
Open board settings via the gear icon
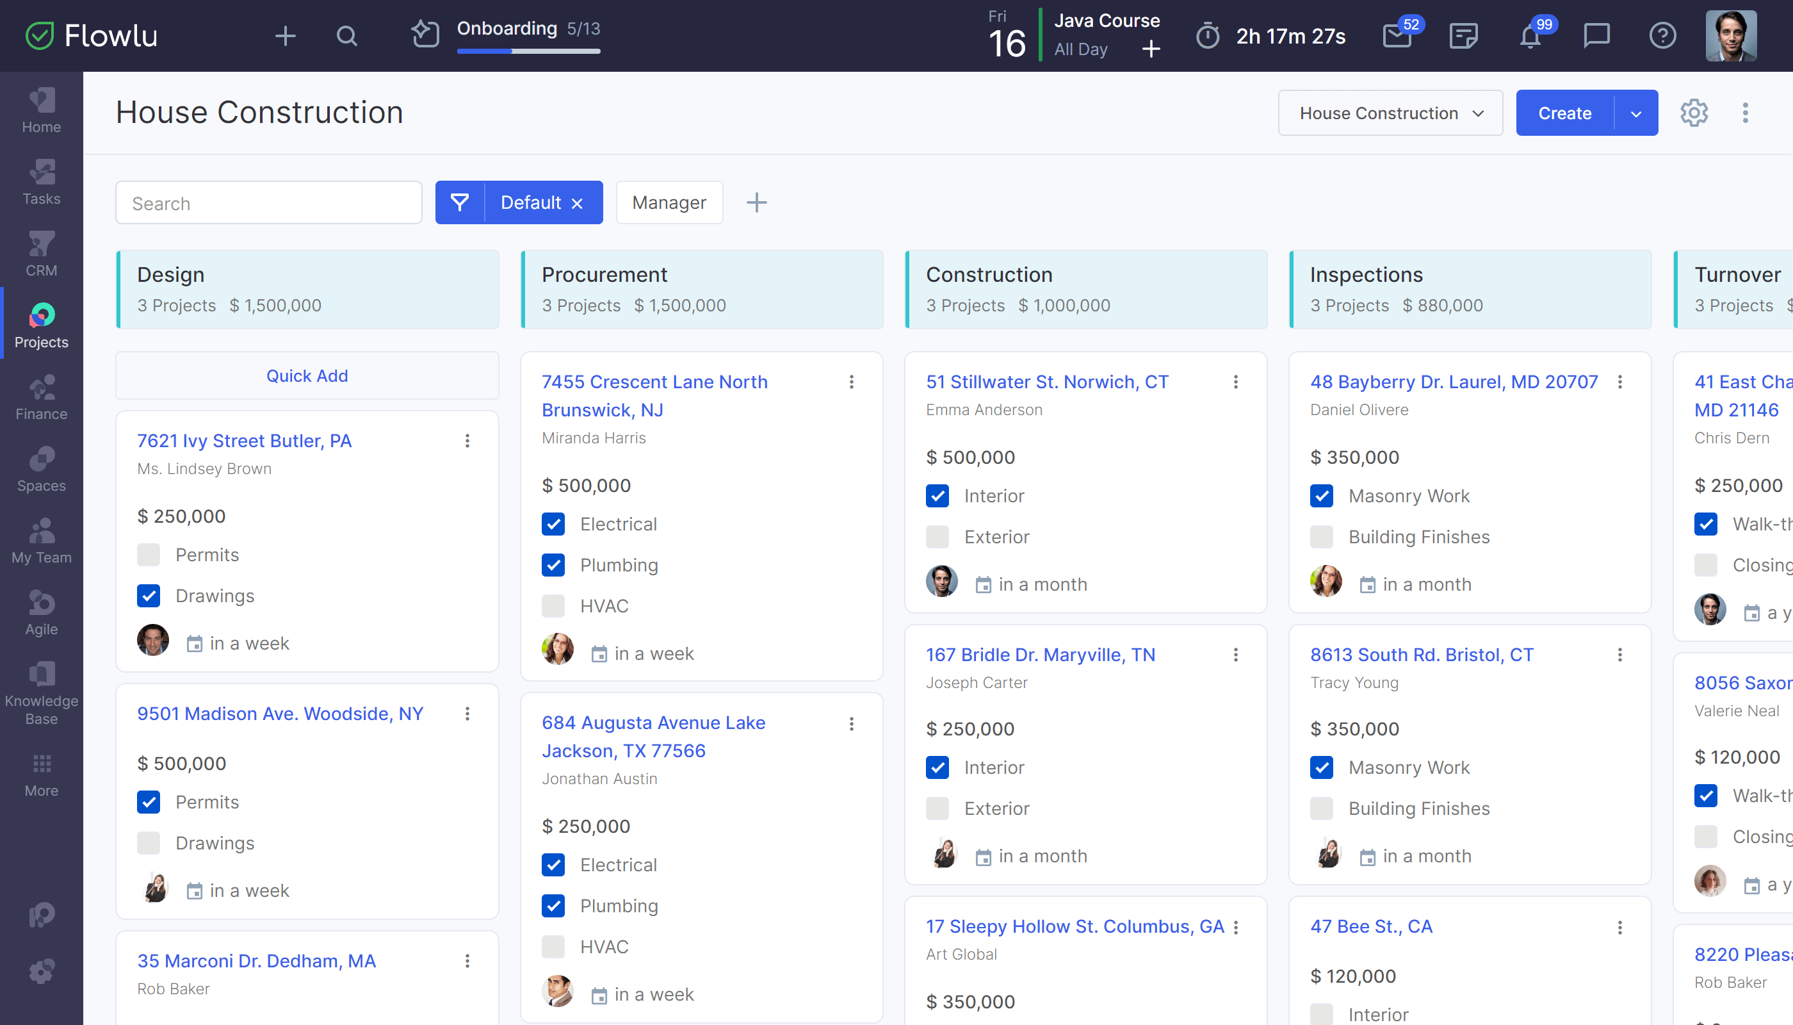coord(1694,113)
